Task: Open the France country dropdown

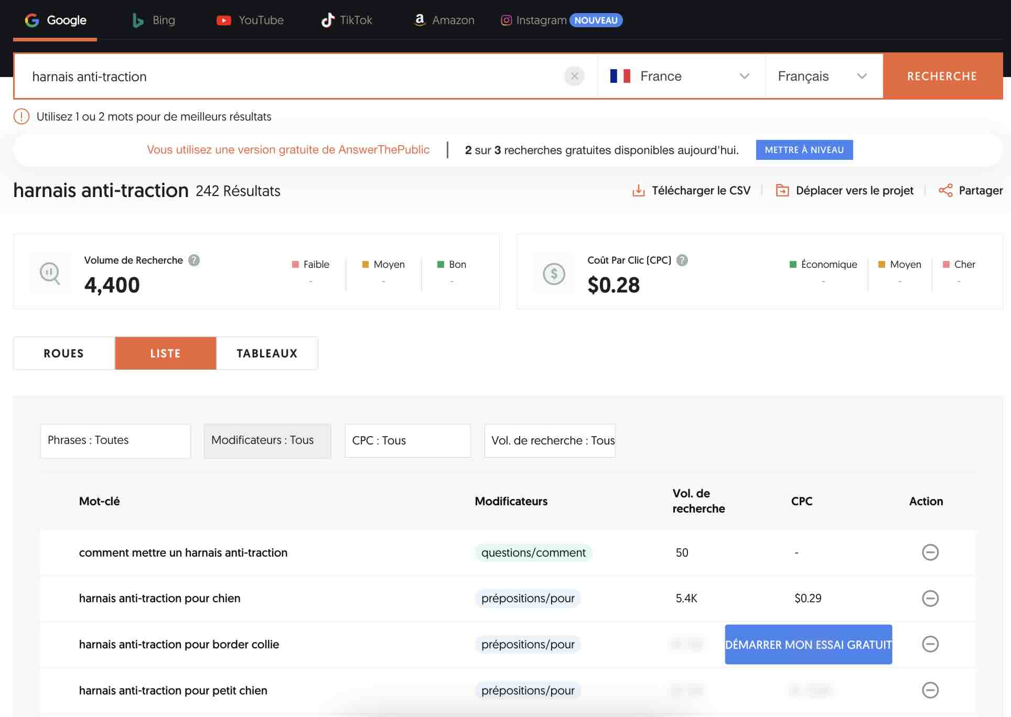Action: [681, 77]
